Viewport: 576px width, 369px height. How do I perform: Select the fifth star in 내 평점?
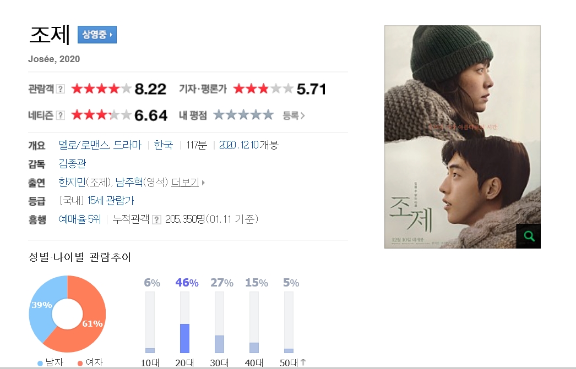click(268, 115)
